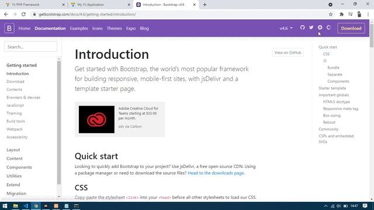Open the Windows Start button
Viewport: 374px width, 210px height.
5,206
